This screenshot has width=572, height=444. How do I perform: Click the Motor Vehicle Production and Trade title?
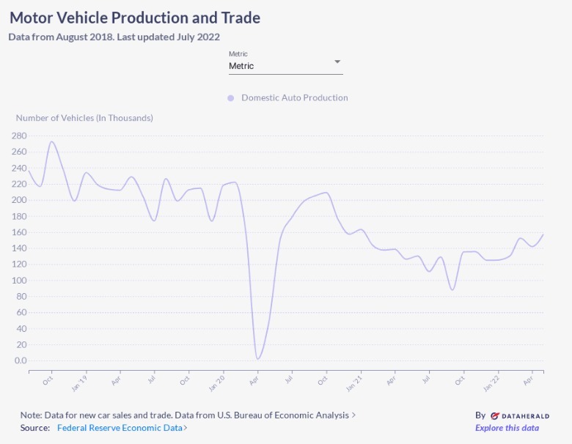[x=134, y=17]
